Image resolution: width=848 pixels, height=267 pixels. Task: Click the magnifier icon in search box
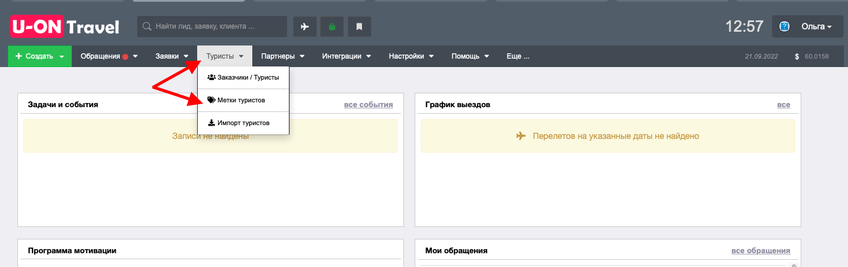147,26
